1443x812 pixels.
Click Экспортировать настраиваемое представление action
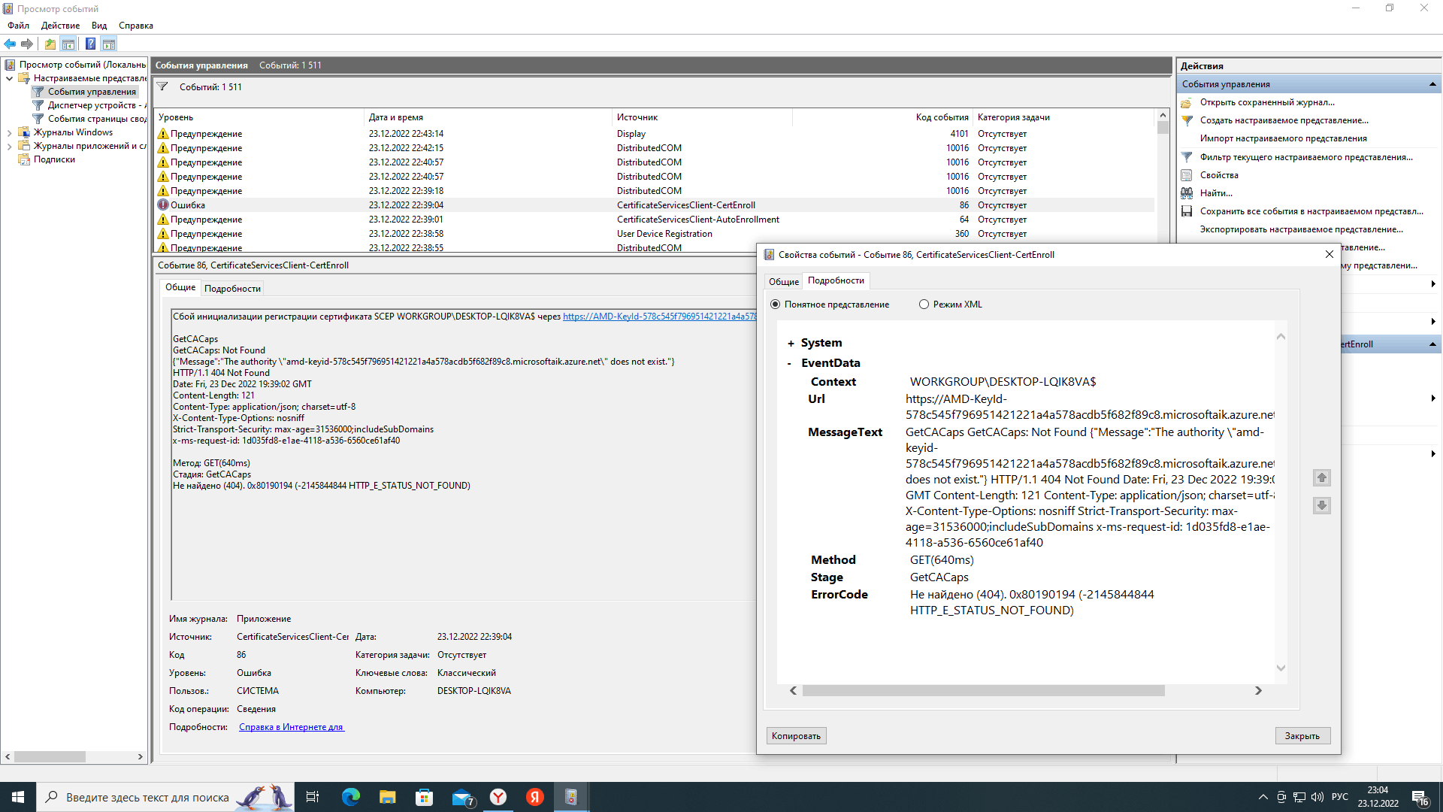click(1301, 229)
